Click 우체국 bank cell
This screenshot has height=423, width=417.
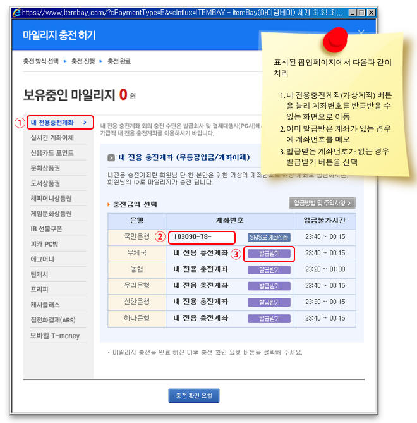click(136, 253)
